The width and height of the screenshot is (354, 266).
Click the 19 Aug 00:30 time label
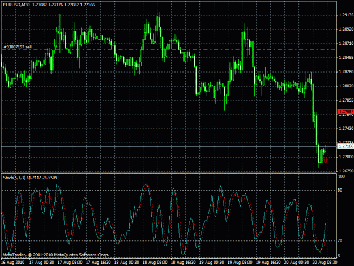(x=211, y=263)
